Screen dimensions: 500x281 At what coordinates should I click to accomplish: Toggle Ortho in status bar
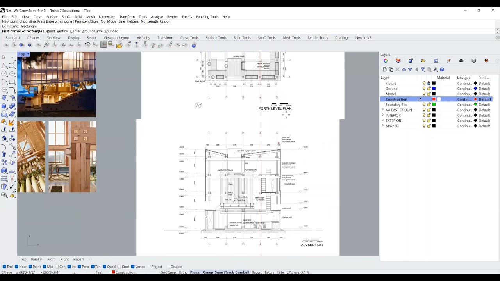[183, 272]
